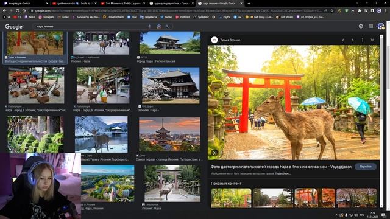This screenshot has height=219, width=390.
Task: Open the home page icon in toolbar
Action: 24,11
